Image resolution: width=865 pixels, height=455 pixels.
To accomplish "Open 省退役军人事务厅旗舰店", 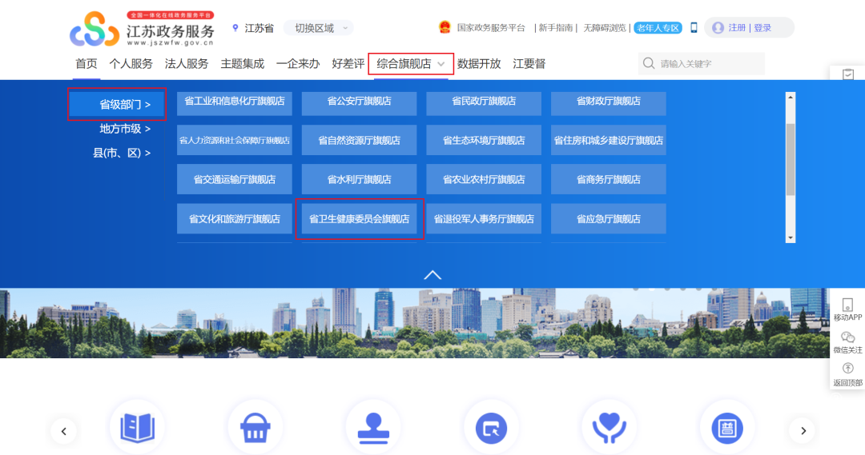I will click(x=484, y=218).
